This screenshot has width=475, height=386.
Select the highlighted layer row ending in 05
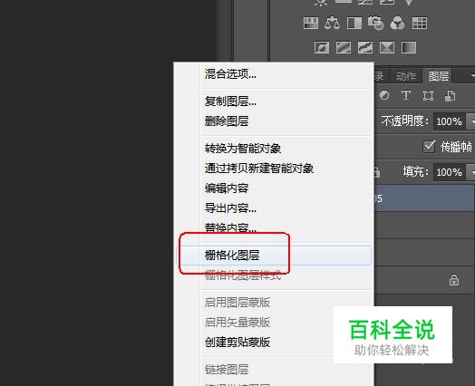pos(424,198)
